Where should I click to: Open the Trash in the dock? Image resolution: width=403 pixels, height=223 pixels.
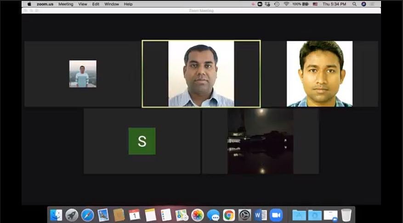pyautogui.click(x=346, y=215)
